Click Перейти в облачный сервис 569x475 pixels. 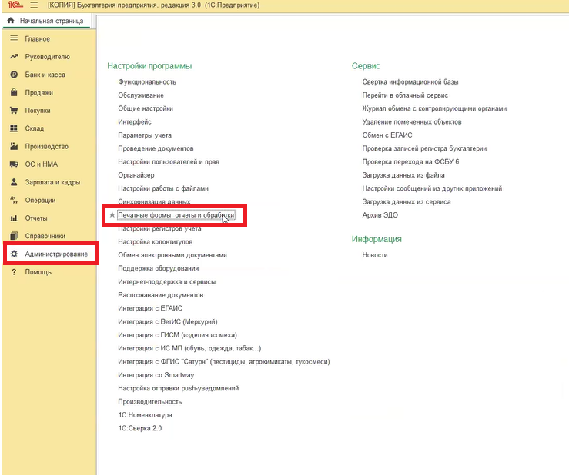click(x=405, y=95)
